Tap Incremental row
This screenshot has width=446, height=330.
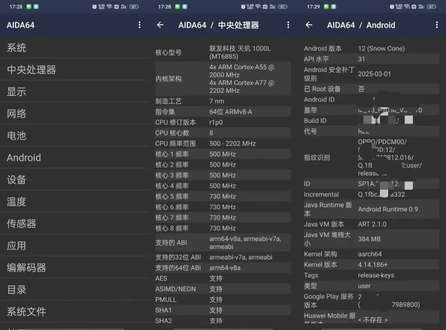tap(372, 194)
